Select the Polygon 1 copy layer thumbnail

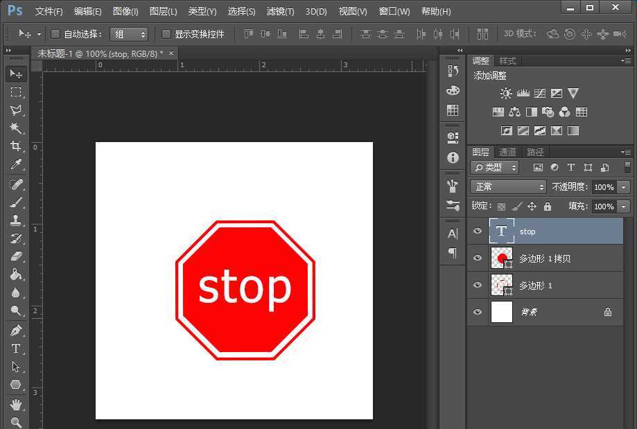tap(500, 259)
